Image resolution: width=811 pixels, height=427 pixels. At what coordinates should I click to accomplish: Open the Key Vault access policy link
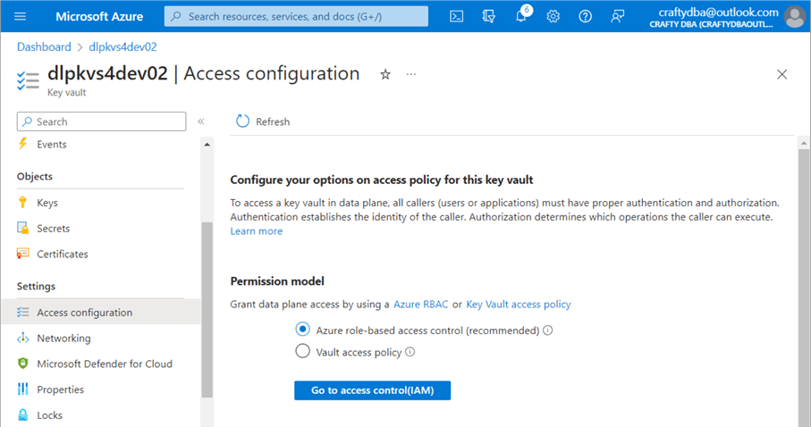coord(519,305)
